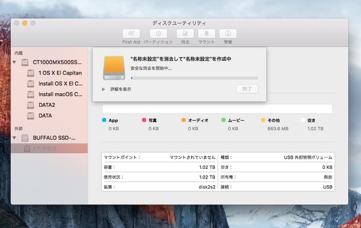Screen dimensions: 361x228
Task: Expand 詳細を表示 disclosure triangle
Action: coord(103,89)
